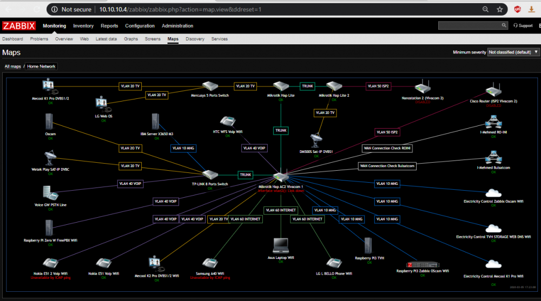
Task: Click the ZABBIX logo
Action: (19, 26)
